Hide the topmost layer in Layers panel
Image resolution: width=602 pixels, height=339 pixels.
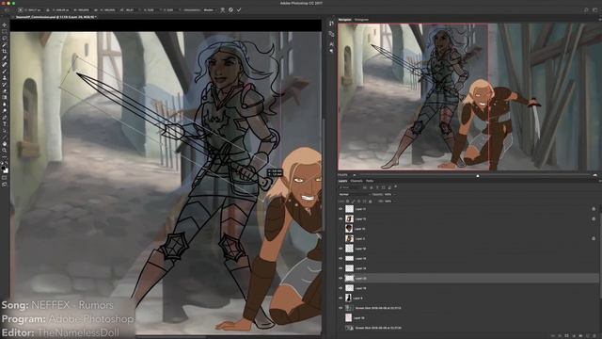(x=341, y=209)
